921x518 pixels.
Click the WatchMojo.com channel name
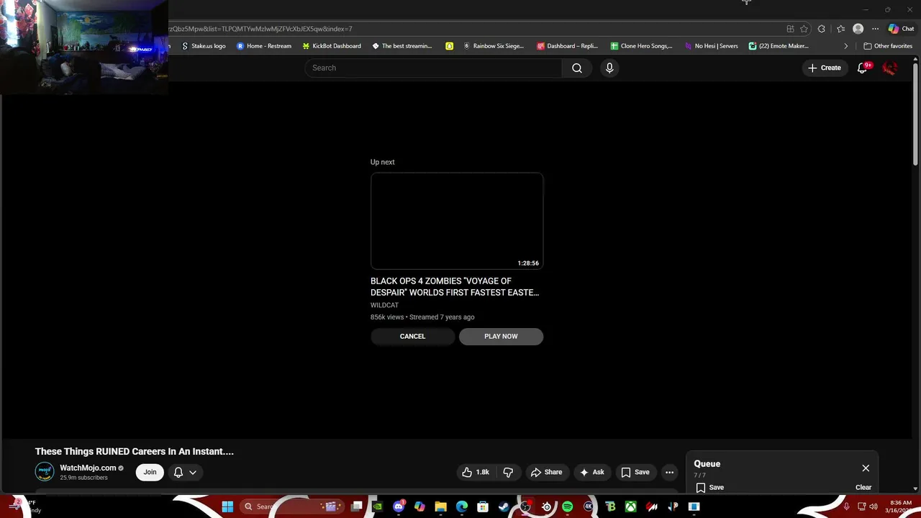point(88,468)
